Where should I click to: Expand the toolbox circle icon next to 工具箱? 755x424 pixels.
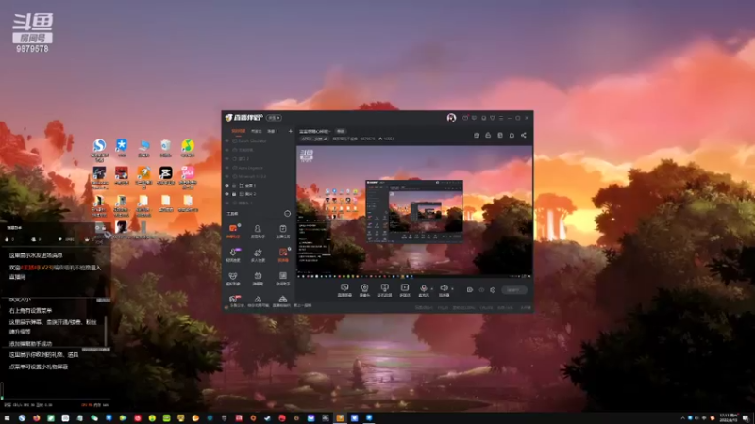pos(288,214)
